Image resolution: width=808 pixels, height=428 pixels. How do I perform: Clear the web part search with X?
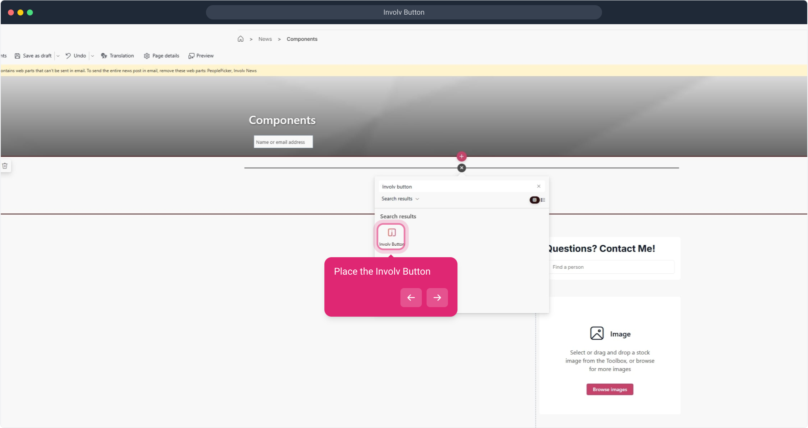[539, 186]
